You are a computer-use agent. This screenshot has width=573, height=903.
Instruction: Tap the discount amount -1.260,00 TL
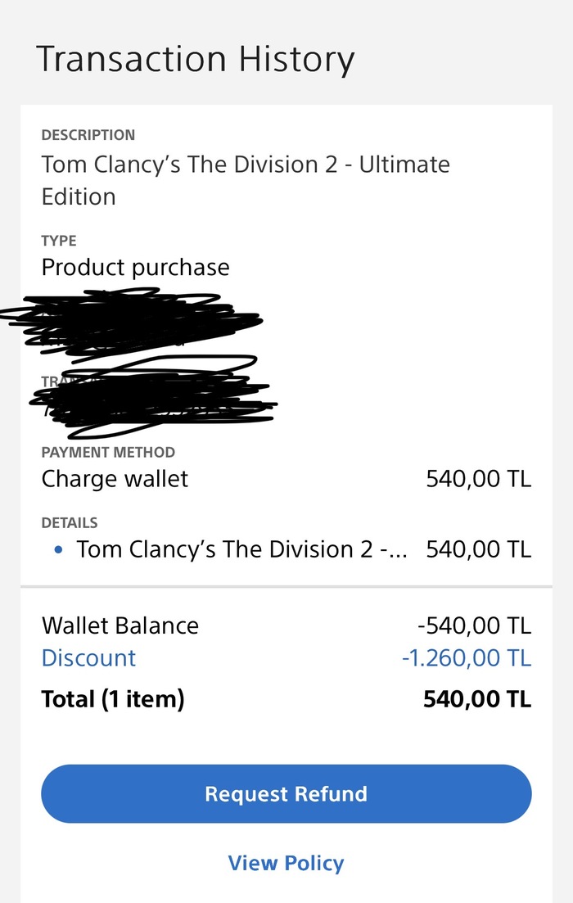(467, 657)
